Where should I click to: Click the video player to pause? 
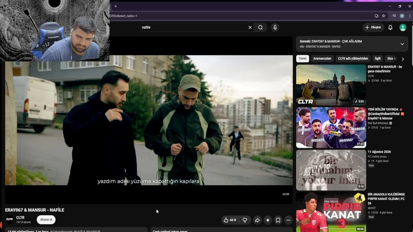click(149, 120)
